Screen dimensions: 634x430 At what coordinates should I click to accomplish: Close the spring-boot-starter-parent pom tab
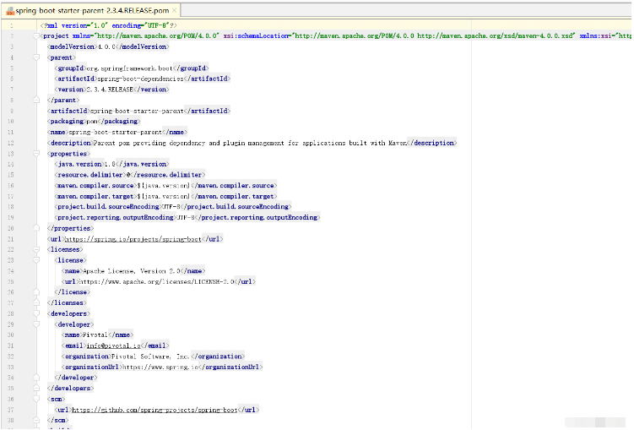click(x=174, y=10)
